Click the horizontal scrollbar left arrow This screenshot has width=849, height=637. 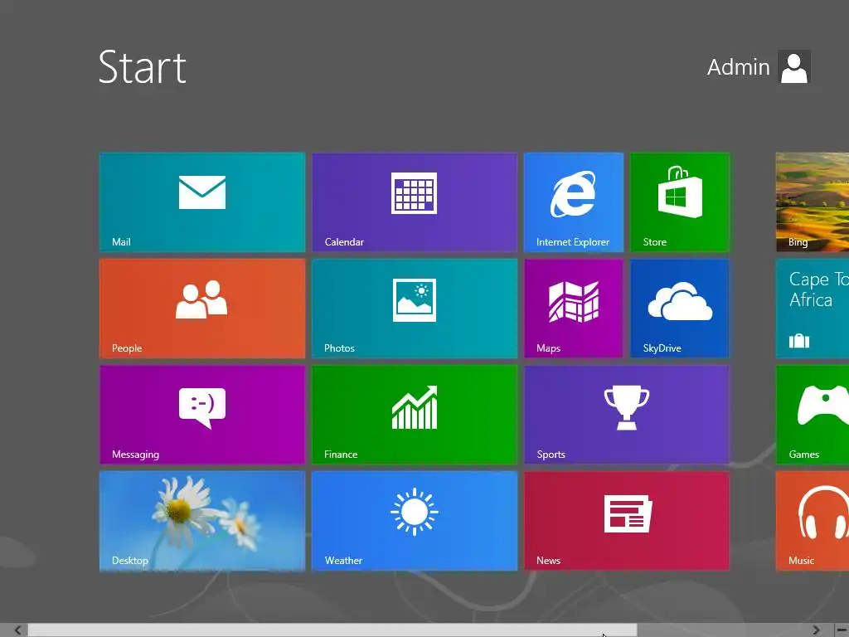[x=17, y=630]
